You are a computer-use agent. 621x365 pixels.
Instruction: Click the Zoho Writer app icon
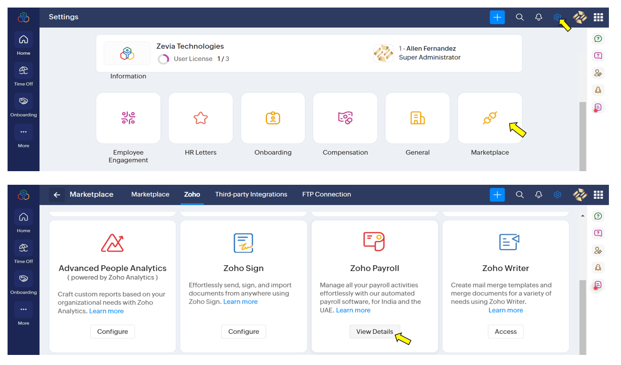coord(509,242)
